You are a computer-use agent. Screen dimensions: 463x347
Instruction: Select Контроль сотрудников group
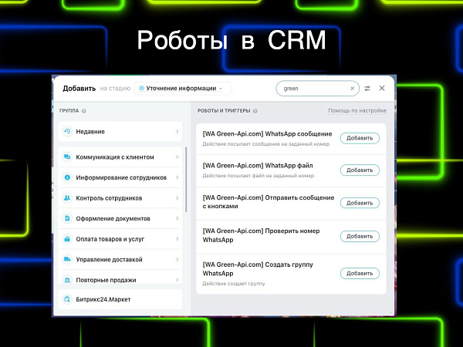pyautogui.click(x=120, y=198)
